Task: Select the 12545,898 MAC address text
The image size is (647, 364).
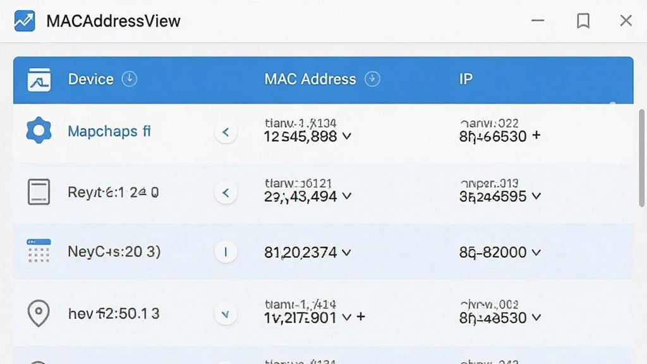Action: click(x=301, y=136)
